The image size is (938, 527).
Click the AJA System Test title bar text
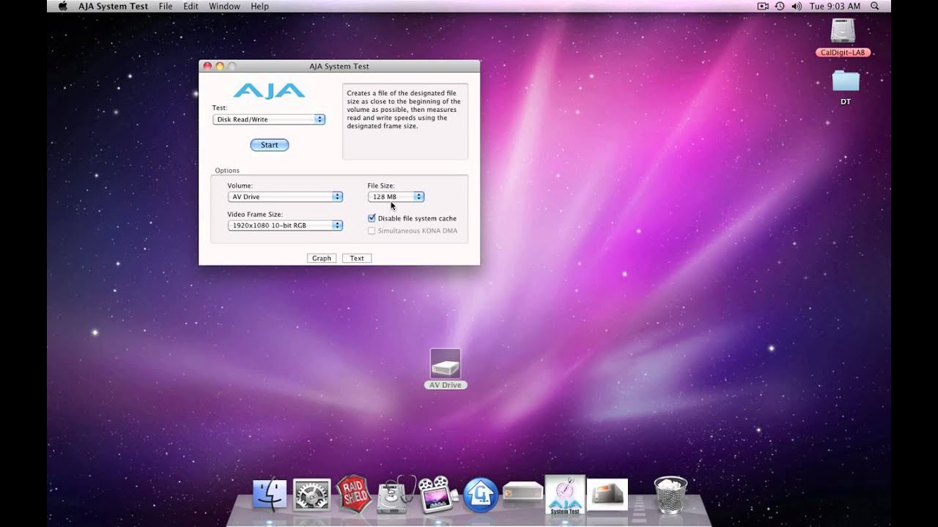339,66
